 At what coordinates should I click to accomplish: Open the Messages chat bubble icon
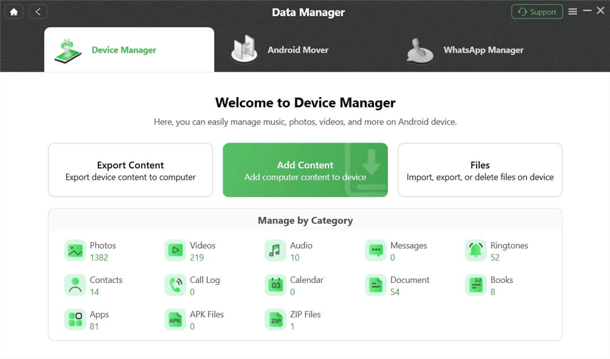(376, 251)
